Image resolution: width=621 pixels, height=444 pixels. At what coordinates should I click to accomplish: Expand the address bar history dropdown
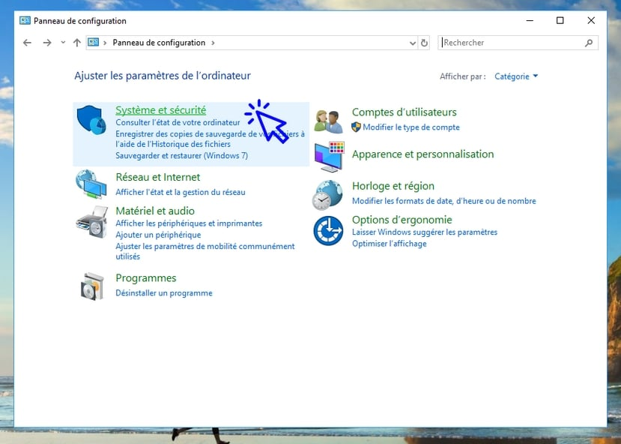pyautogui.click(x=413, y=43)
